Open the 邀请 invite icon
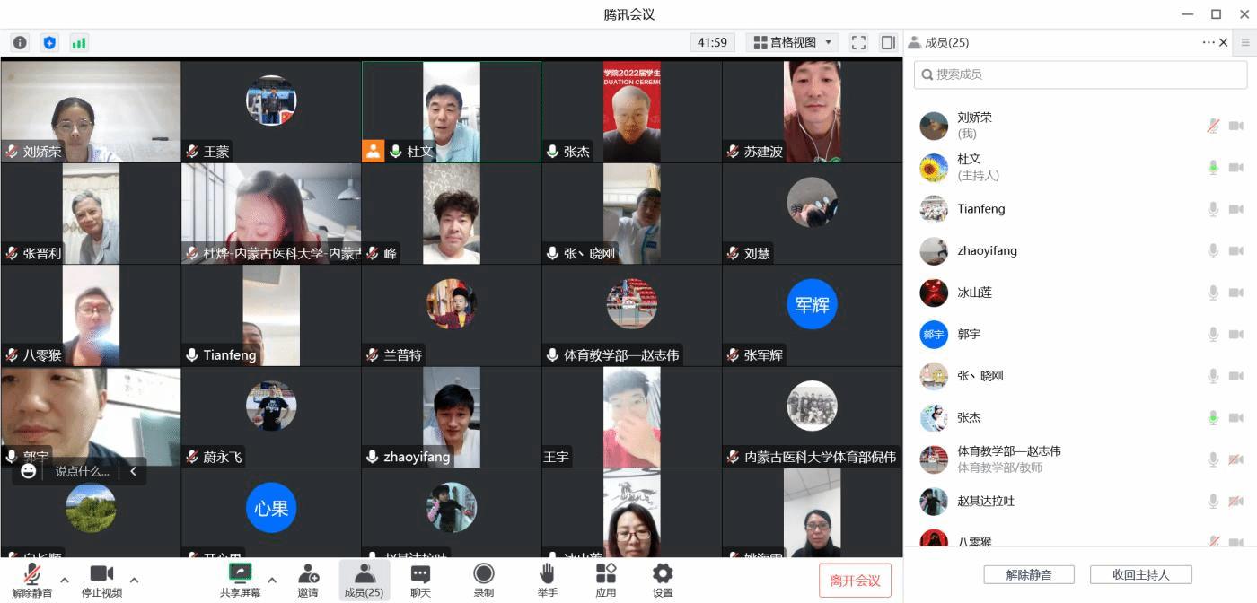The height and width of the screenshot is (603, 1257). 308,580
